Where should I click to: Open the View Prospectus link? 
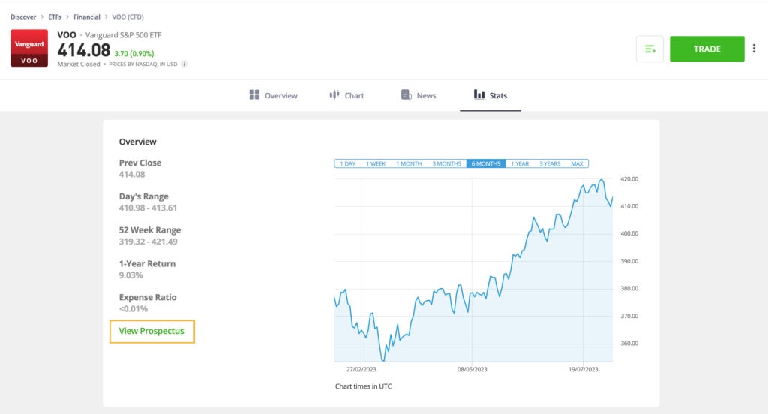(x=151, y=331)
